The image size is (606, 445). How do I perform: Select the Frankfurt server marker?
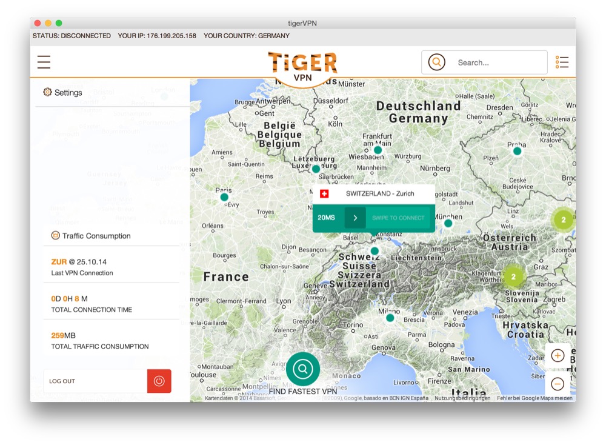(378, 150)
